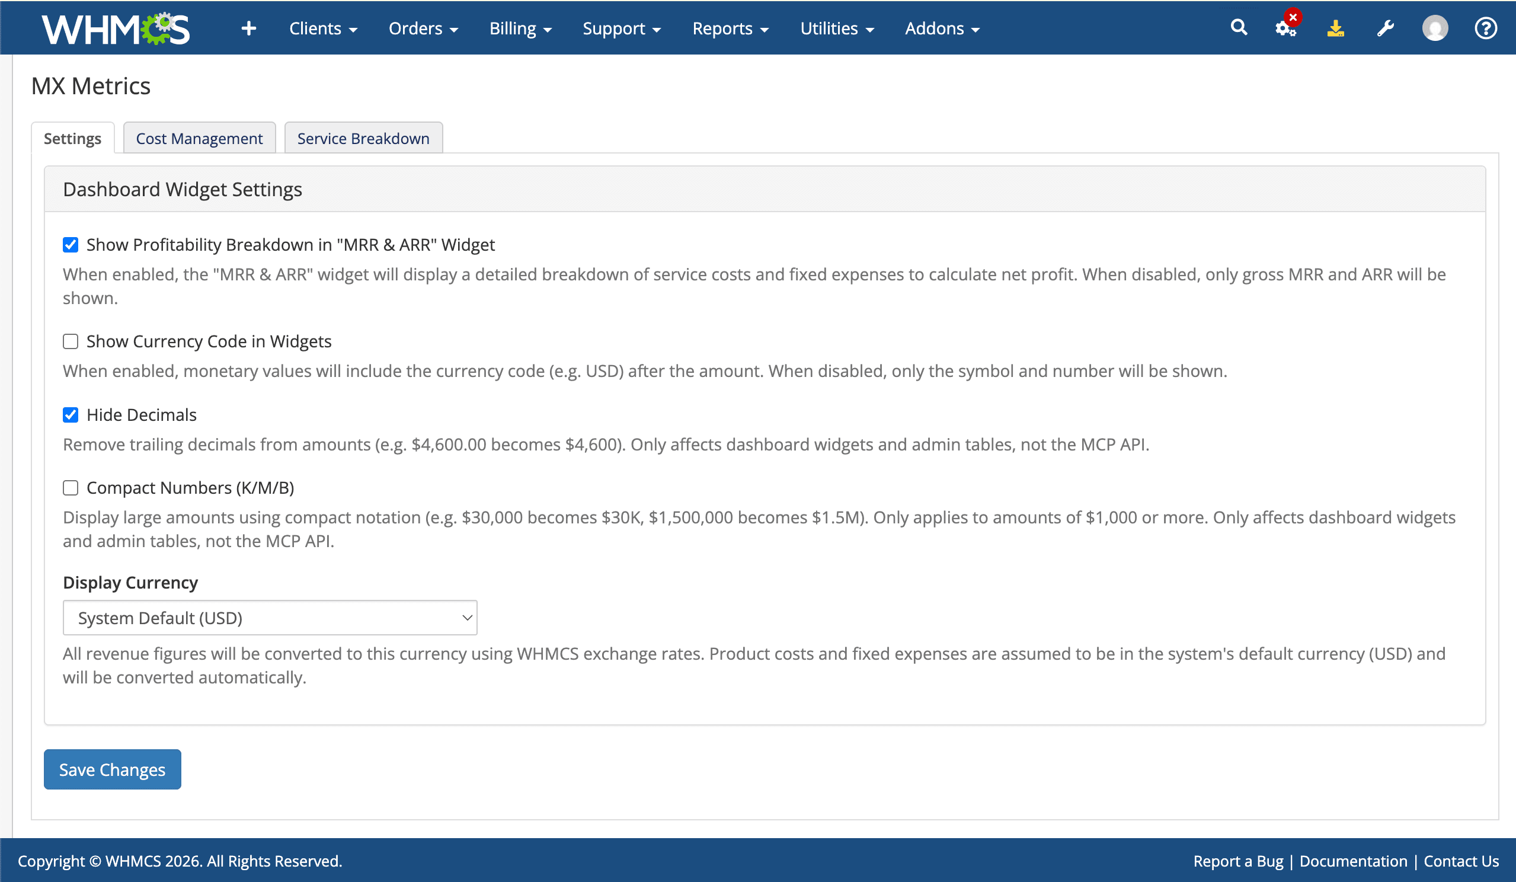Viewport: 1516px width, 882px height.
Task: Expand the Billing menu
Action: (520, 28)
